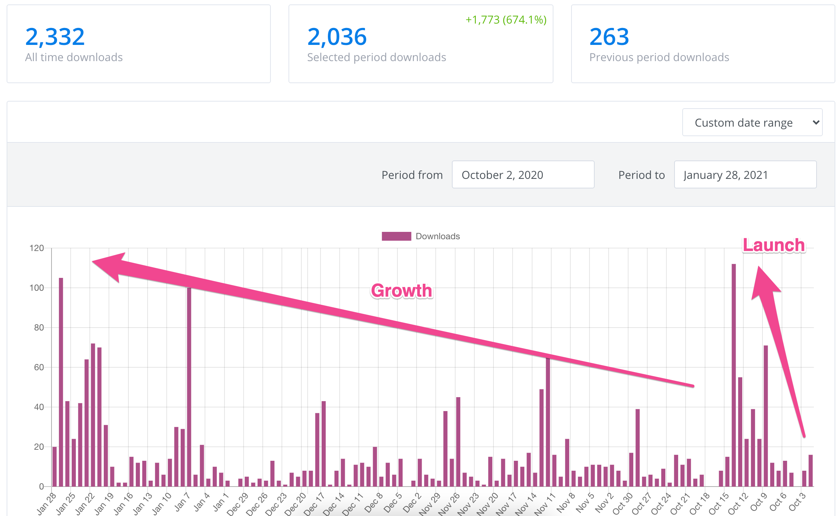839x516 pixels.
Task: Click the dropdown chevron arrow for date range
Action: pos(816,123)
